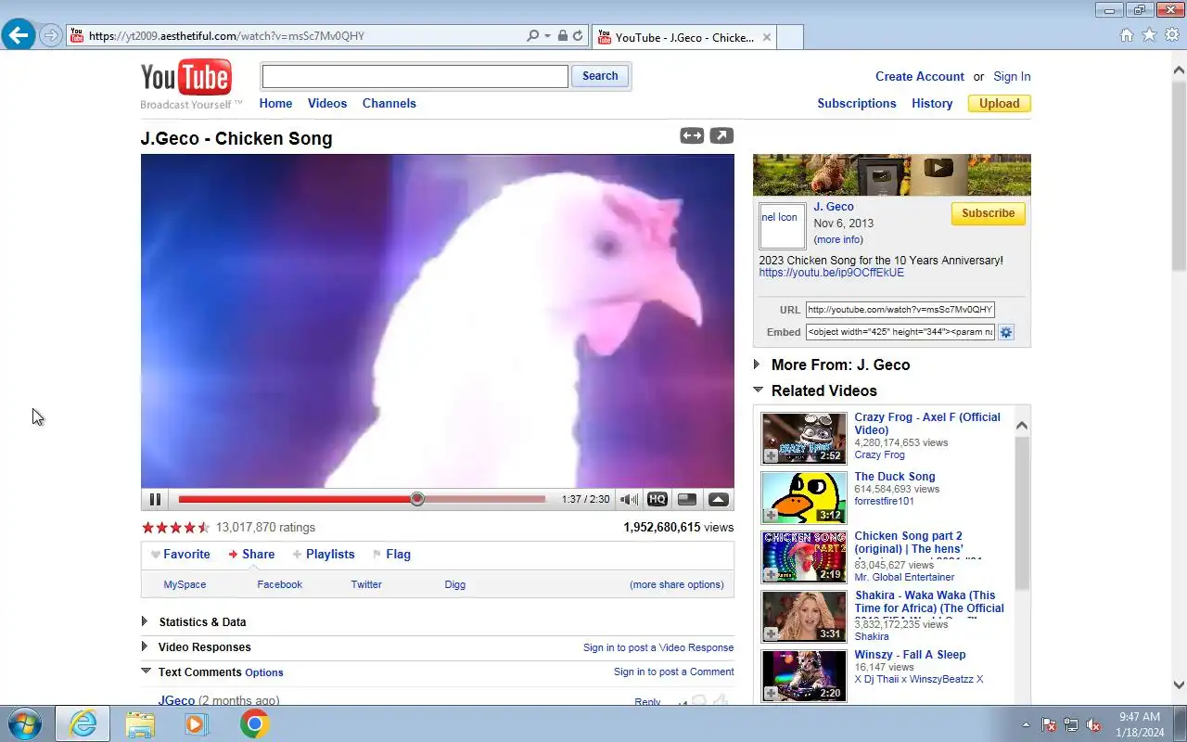Click the (more info) link
The image size is (1187, 742).
838,239
